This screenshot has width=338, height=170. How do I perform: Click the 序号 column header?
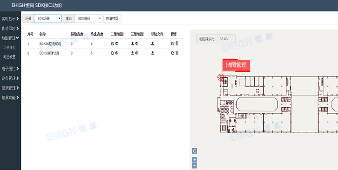pyautogui.click(x=30, y=34)
